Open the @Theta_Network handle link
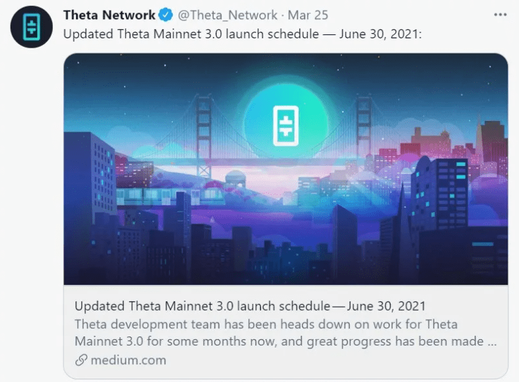 click(x=227, y=15)
